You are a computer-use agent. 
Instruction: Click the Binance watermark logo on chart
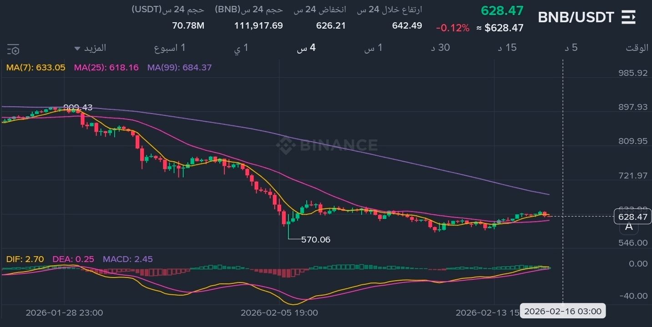point(327,145)
